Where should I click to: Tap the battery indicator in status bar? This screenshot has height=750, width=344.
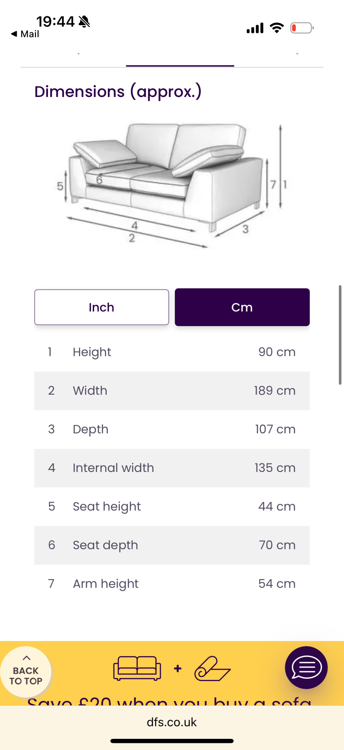click(x=302, y=28)
